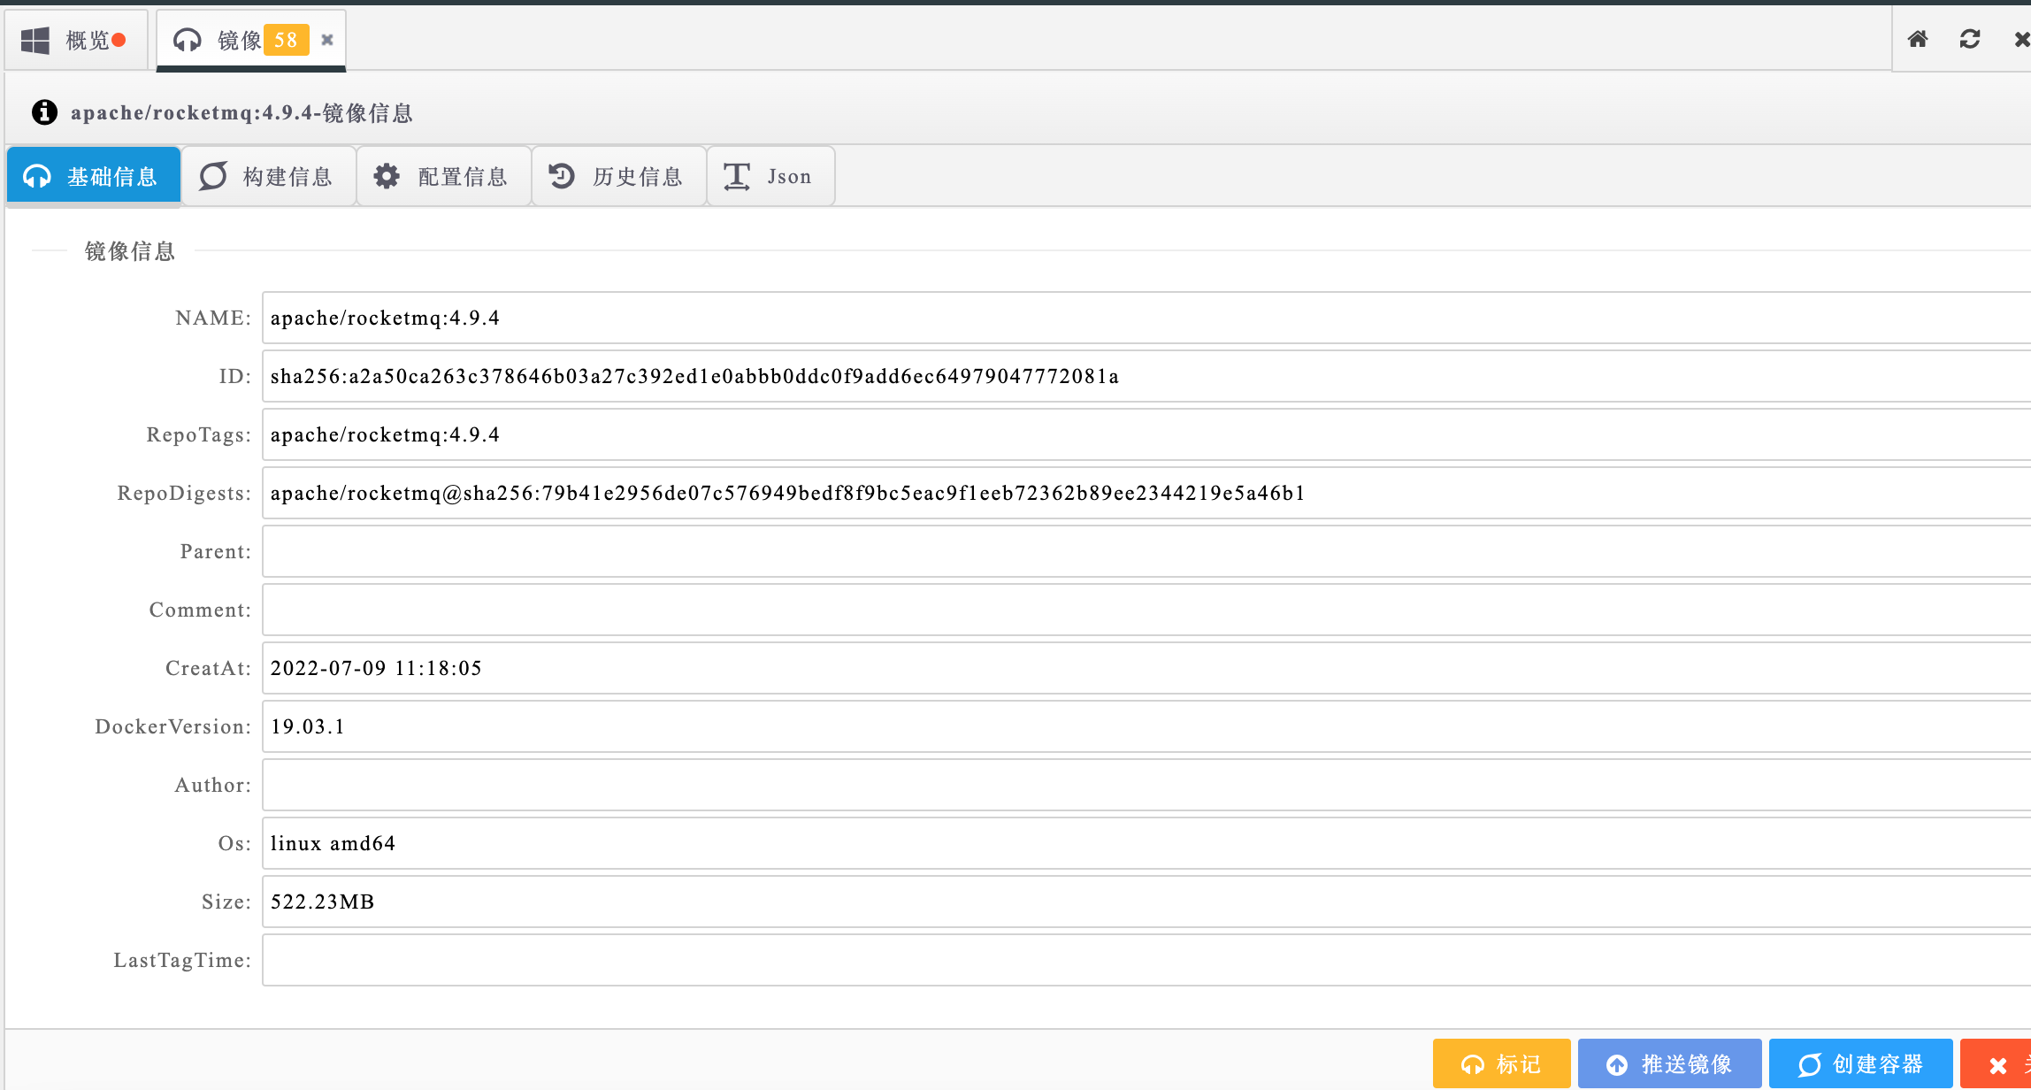This screenshot has width=2031, height=1090.
Task: Open the 配置信息 tab
Action: [x=444, y=176]
